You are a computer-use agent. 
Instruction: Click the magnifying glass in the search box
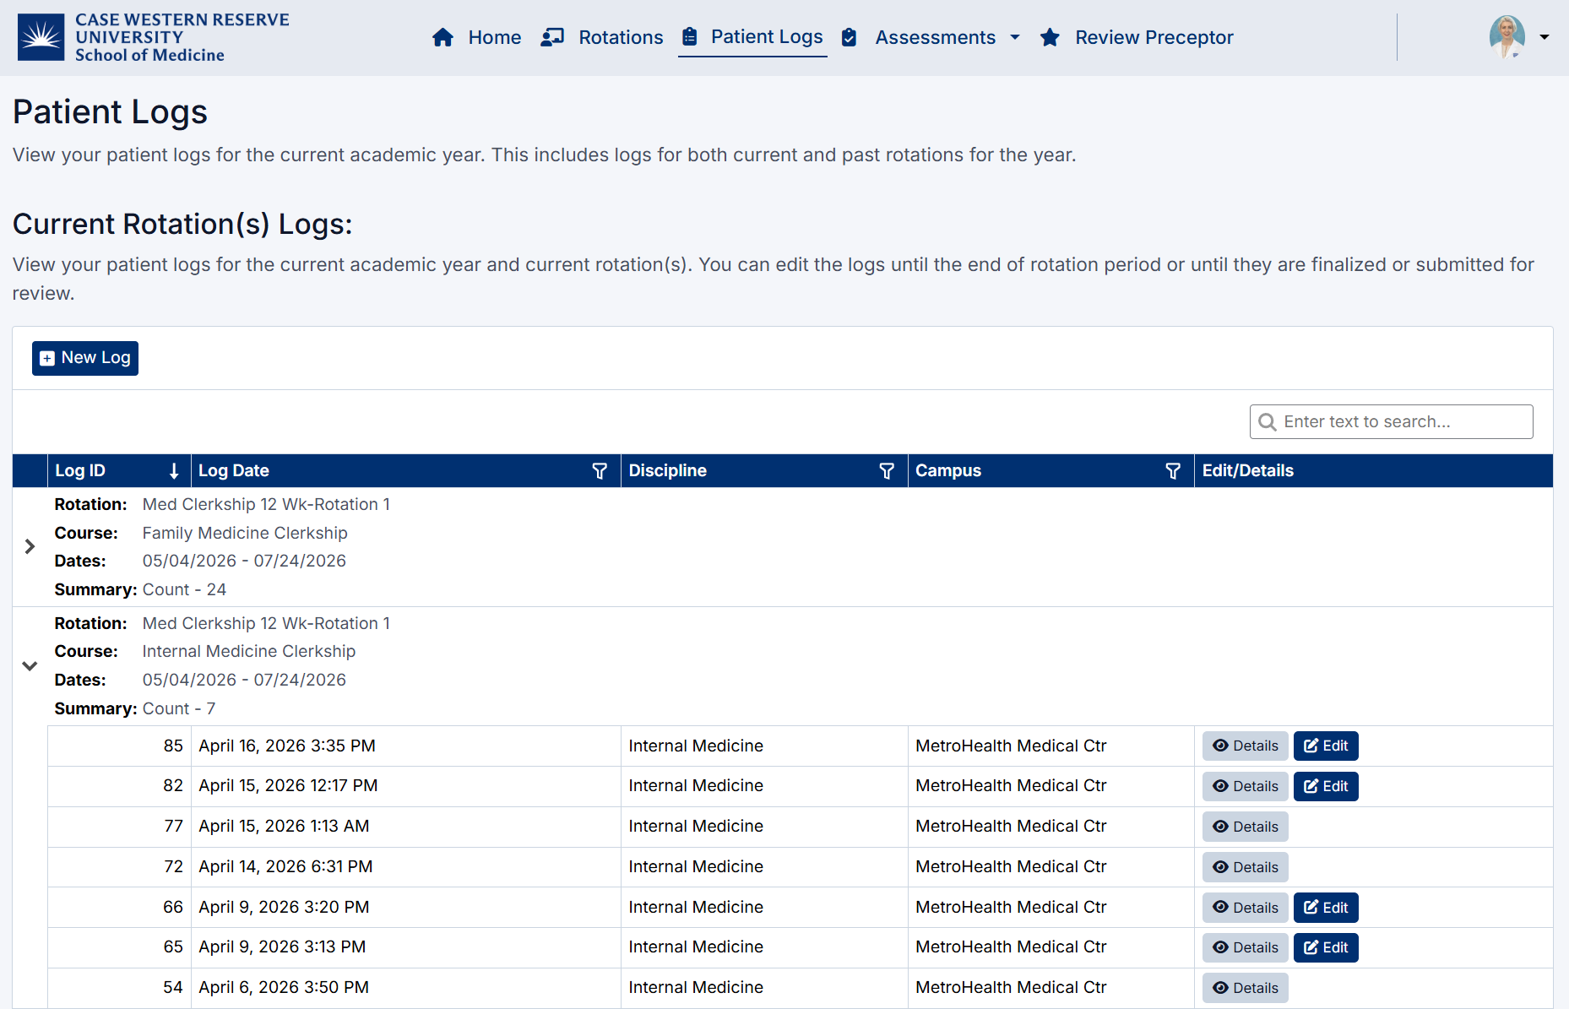click(1268, 421)
